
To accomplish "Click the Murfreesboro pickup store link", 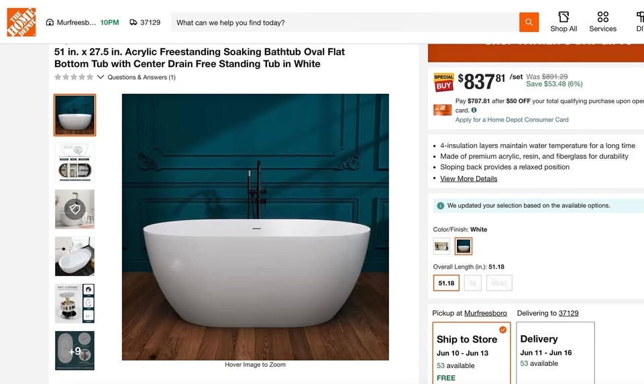I will 486,313.
